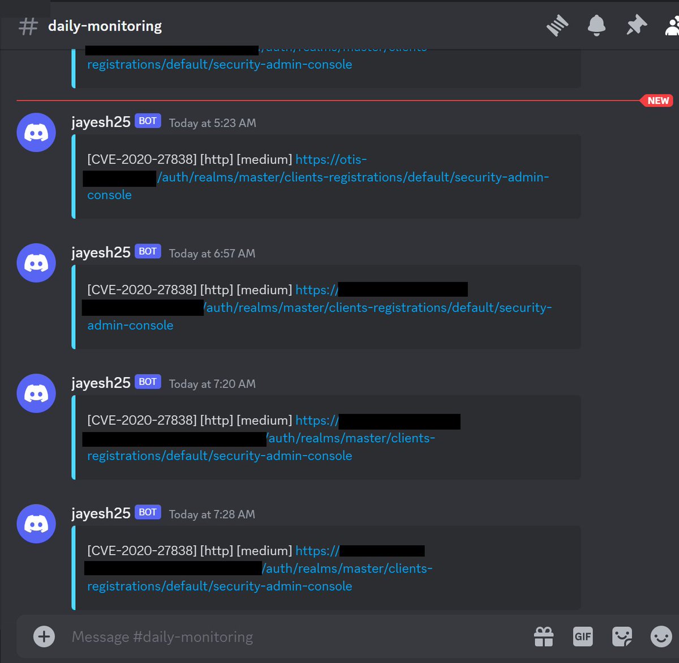679x663 pixels.
Task: Click jayesh25 avatar on 7:28 AM message
Action: point(36,524)
